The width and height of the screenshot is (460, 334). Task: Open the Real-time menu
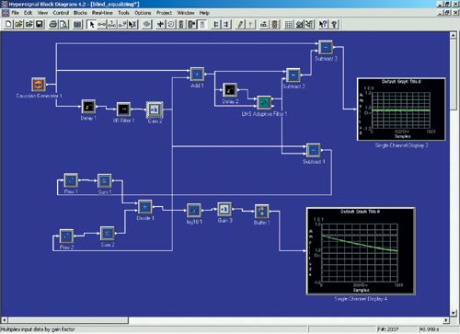click(102, 13)
